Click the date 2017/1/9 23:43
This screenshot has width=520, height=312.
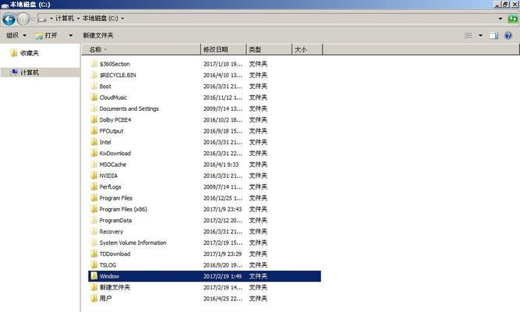pyautogui.click(x=222, y=209)
